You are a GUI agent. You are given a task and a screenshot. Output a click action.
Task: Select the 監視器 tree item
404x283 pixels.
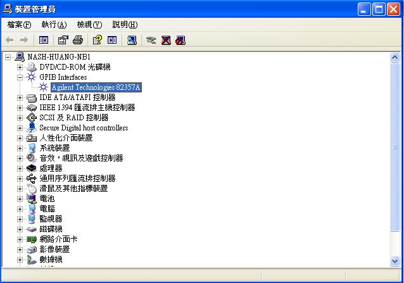pos(51,219)
